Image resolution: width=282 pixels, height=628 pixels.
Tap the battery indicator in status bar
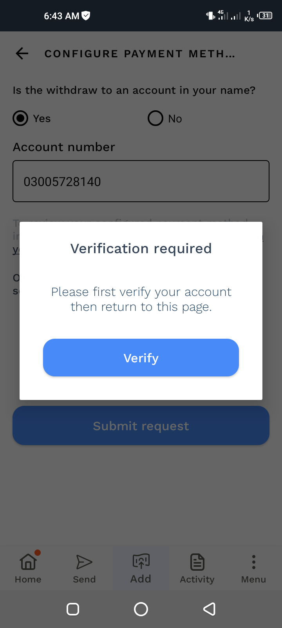pos(266,16)
